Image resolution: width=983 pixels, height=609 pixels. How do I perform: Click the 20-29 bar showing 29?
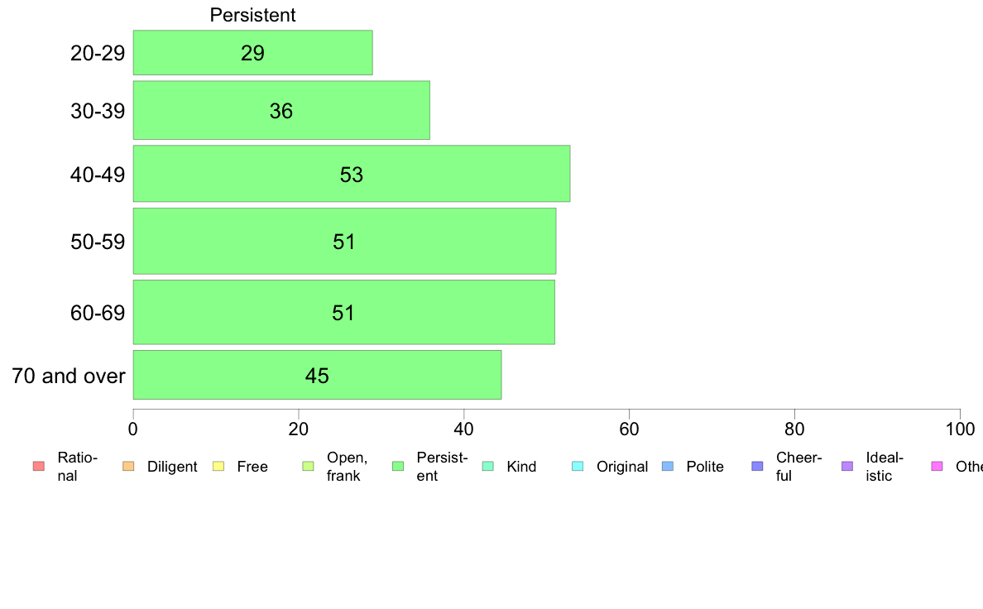coord(252,53)
